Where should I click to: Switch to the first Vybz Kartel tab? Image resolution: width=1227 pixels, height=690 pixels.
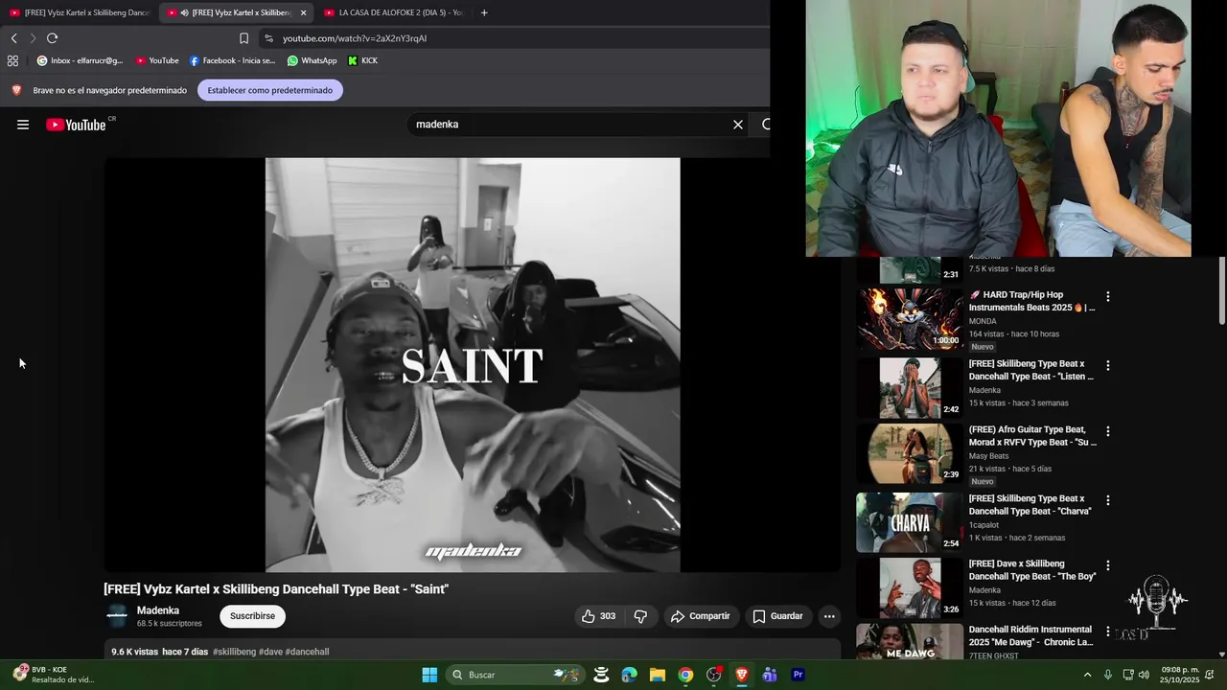[x=80, y=12]
